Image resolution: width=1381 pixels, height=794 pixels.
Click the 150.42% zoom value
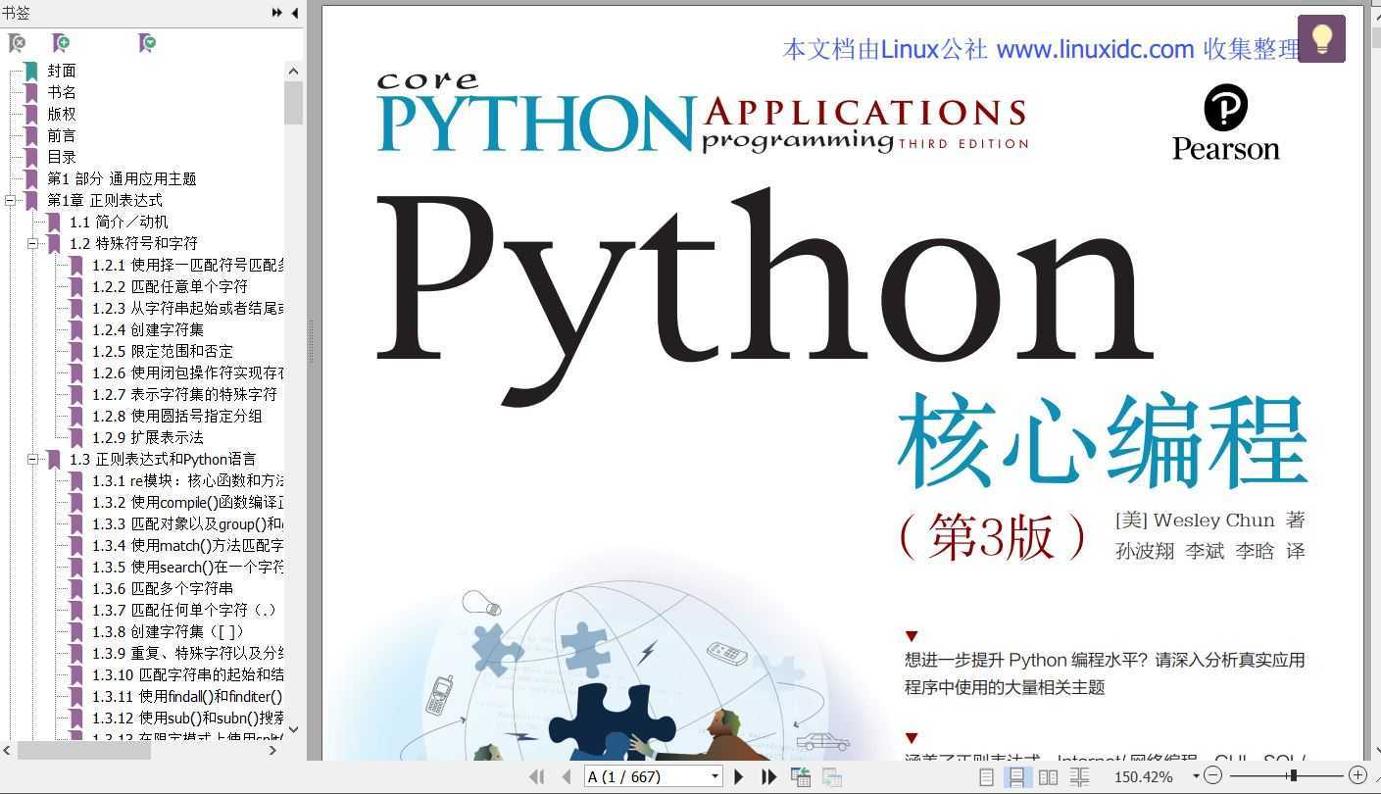1143,776
